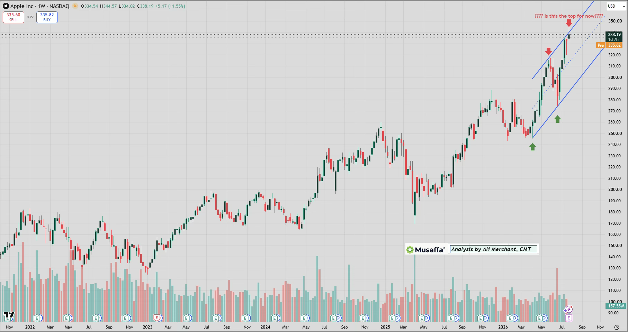This screenshot has width=628, height=332.
Task: Open the May 2026 earnings E marker
Action: (539, 318)
